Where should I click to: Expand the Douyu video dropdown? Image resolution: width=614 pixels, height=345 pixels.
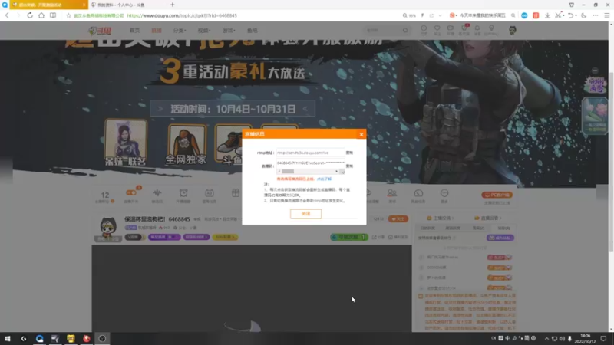tap(204, 31)
